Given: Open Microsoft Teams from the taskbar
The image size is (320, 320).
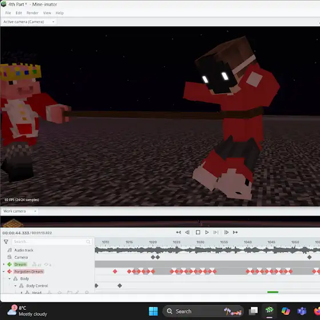Looking at the screenshot, I should coord(302,311).
